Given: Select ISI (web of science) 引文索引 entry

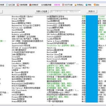Looking at the screenshot, I should tap(24, 48).
